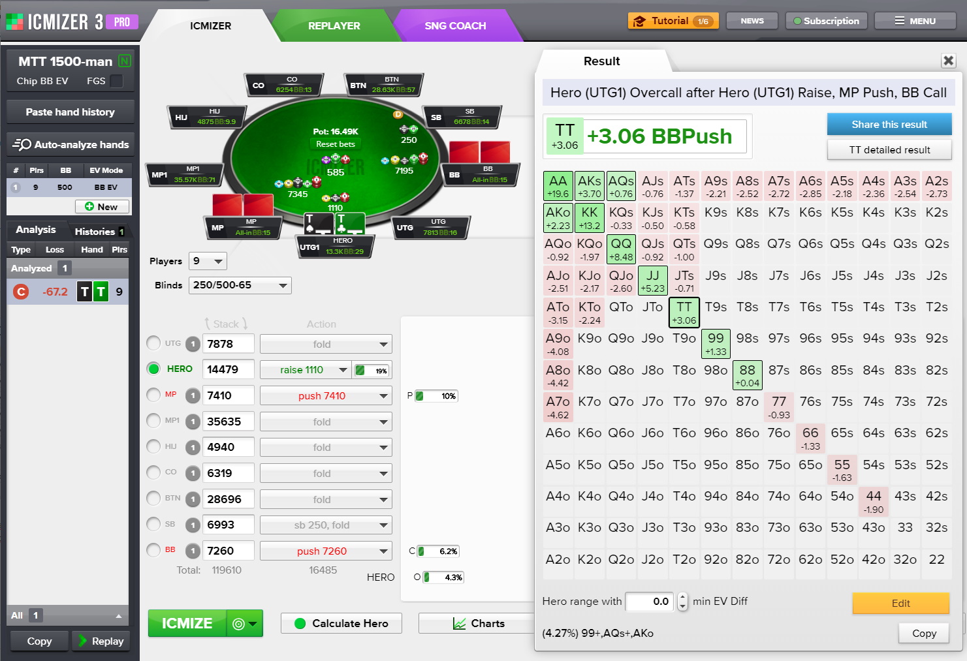This screenshot has height=661, width=967.
Task: Switch to the SNG COACH tab
Action: [x=455, y=25]
